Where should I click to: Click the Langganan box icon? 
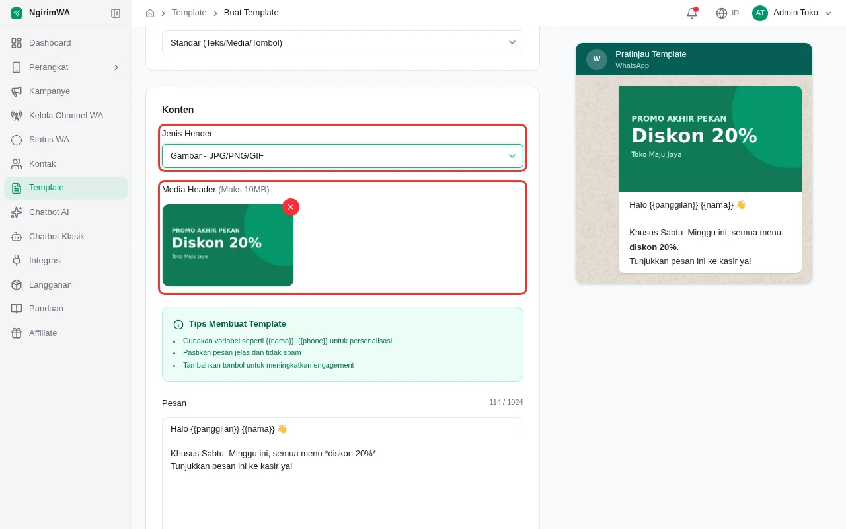(x=17, y=285)
